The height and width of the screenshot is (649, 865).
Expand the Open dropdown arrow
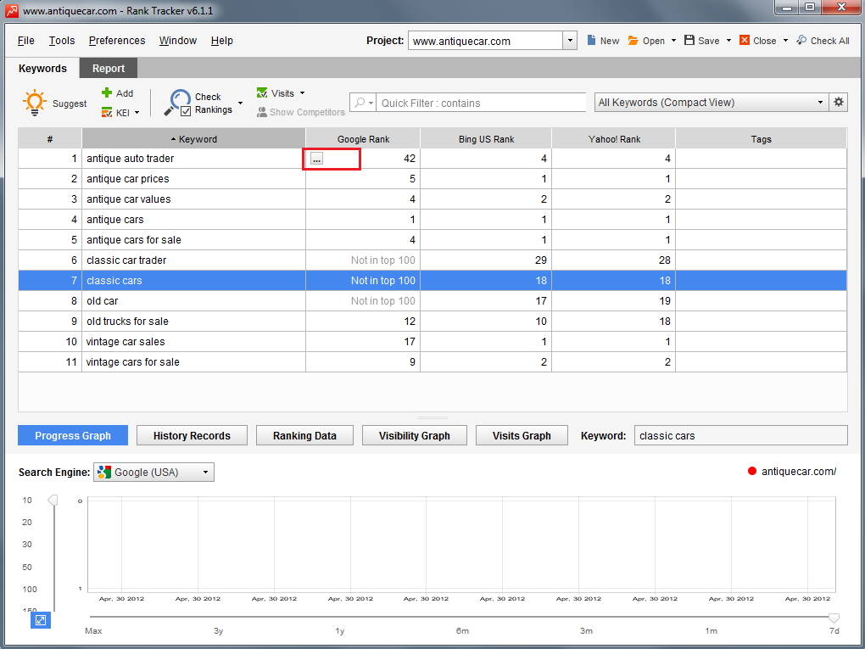coord(673,40)
